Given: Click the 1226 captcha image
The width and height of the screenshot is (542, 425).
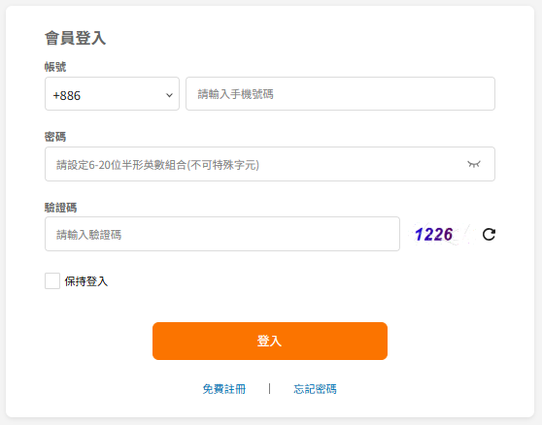Looking at the screenshot, I should pyautogui.click(x=441, y=235).
